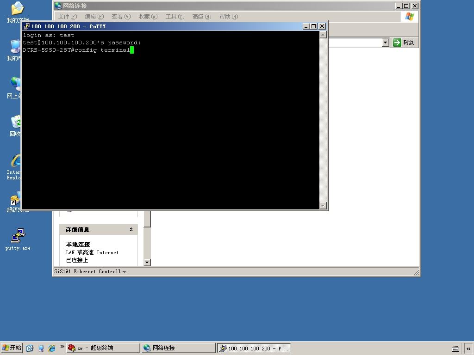The width and height of the screenshot is (474, 355).
Task: Click the 开始 Start button
Action: 12,348
